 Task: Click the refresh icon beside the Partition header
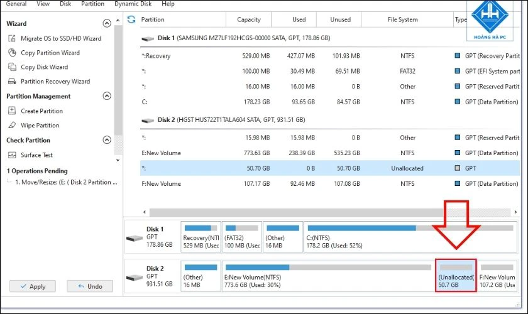(131, 19)
